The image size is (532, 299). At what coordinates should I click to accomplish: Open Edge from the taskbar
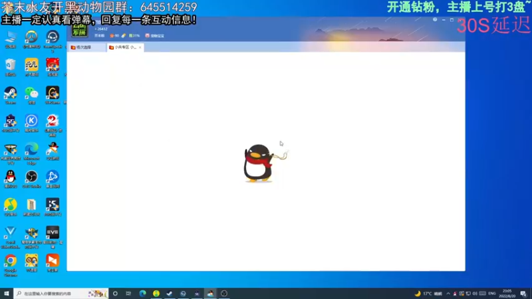(x=142, y=293)
